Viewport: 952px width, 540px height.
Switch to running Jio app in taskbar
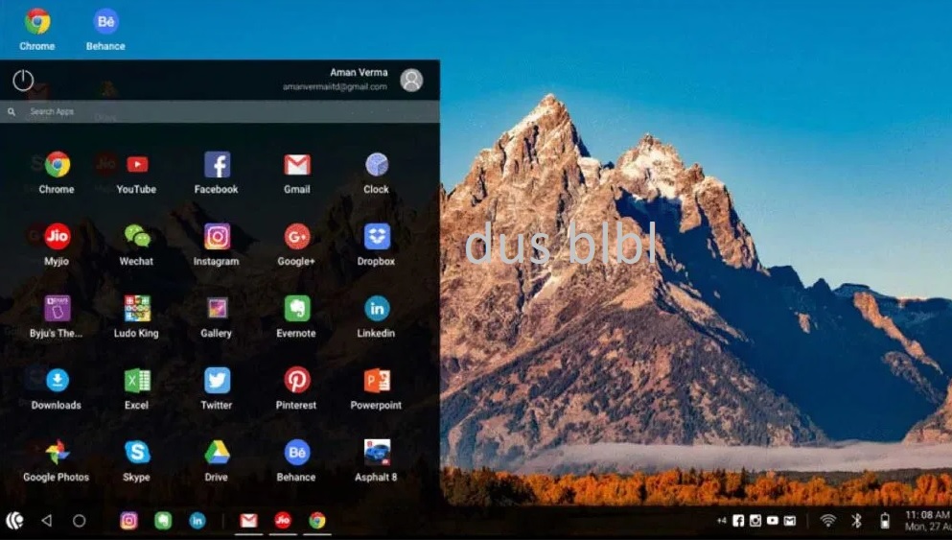[x=283, y=521]
